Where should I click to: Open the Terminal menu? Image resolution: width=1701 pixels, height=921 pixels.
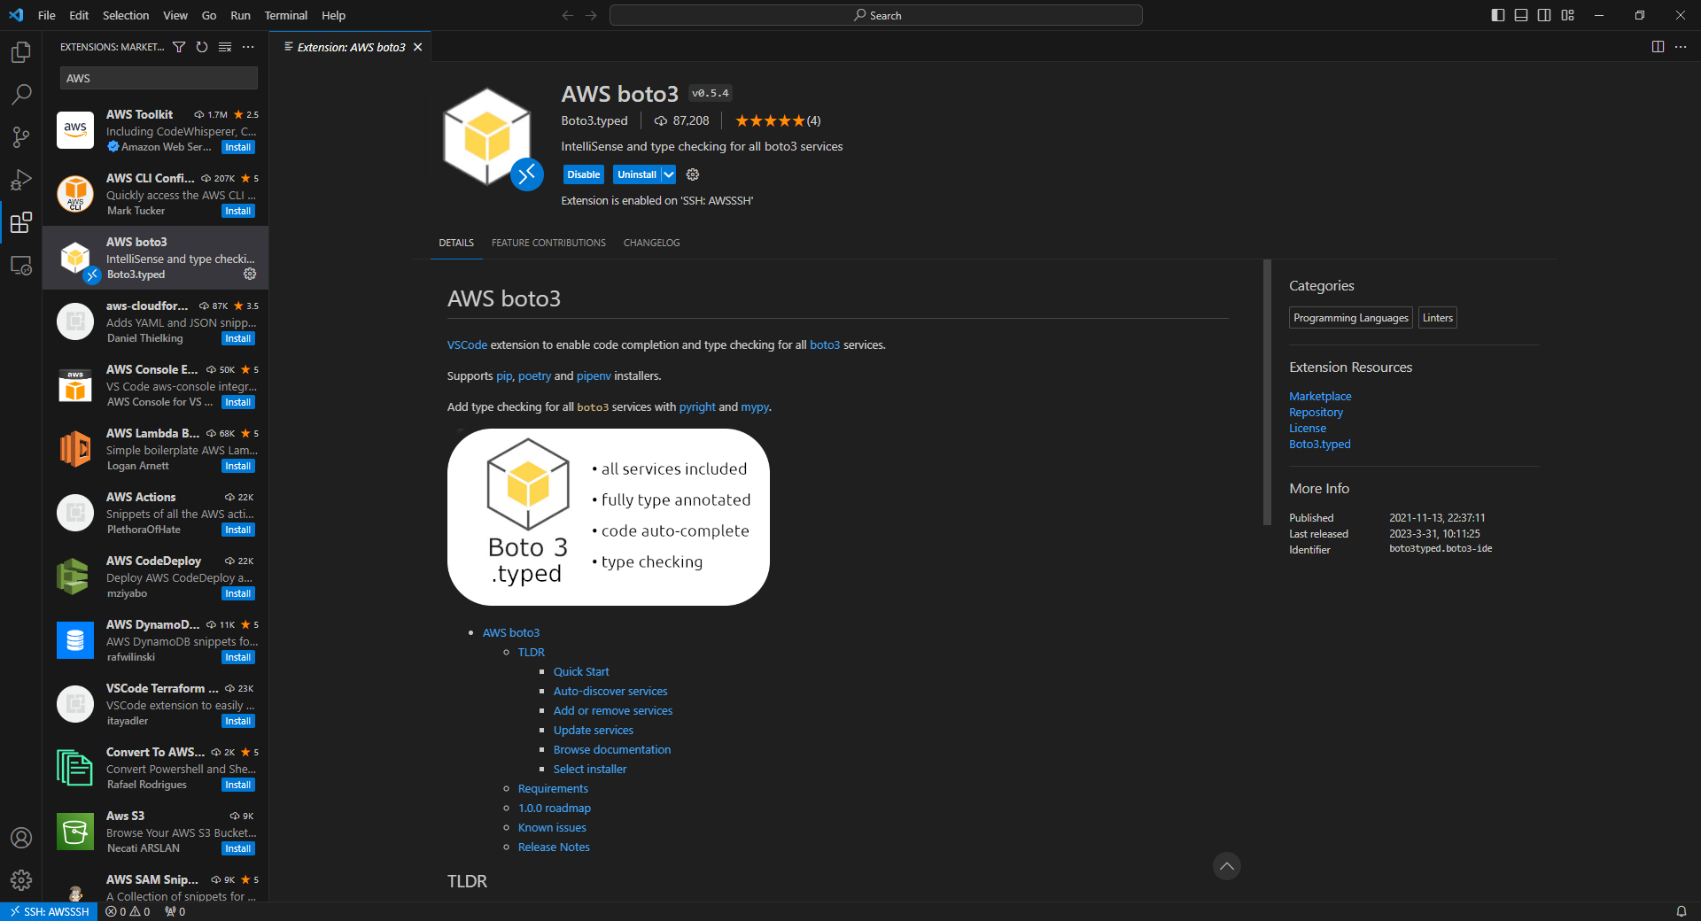coord(285,15)
